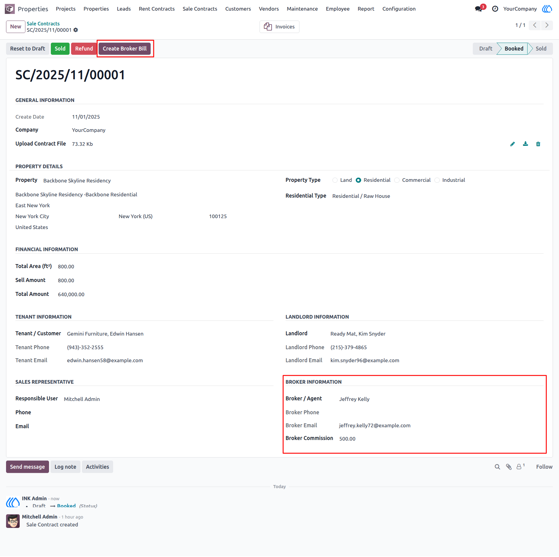Open the Report menu
This screenshot has height=557, width=559.
366,9
